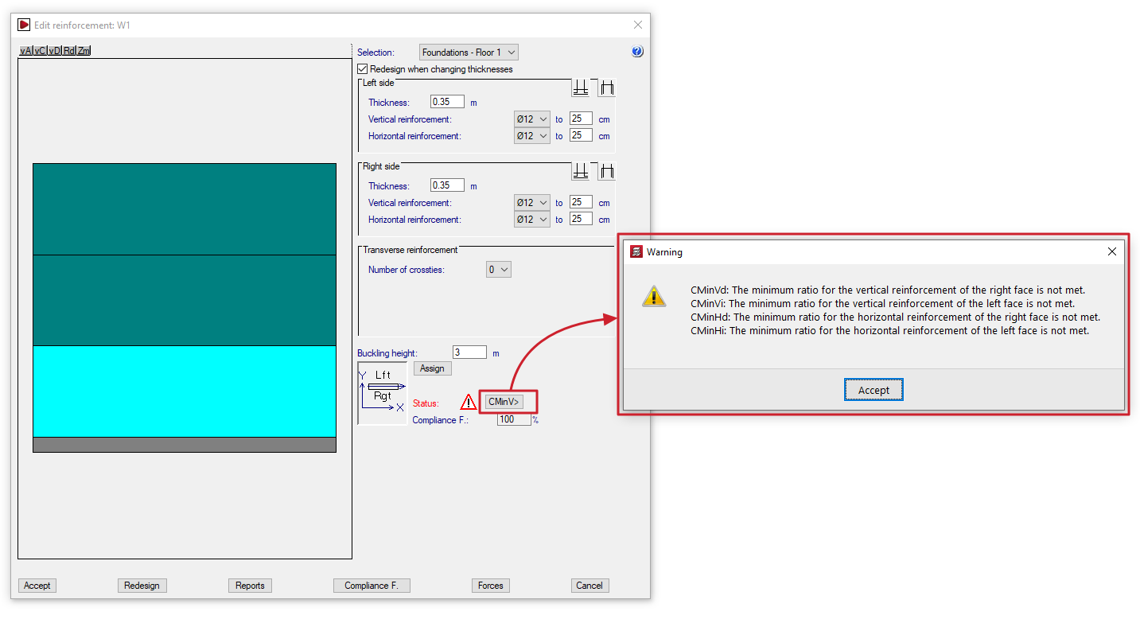The image size is (1140, 623).
Task: Click the CMinHd warning message line
Action: (895, 317)
